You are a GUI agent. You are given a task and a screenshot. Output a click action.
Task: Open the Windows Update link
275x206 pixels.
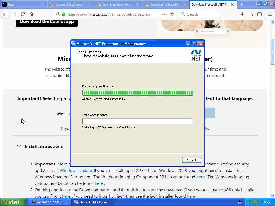click(76, 170)
